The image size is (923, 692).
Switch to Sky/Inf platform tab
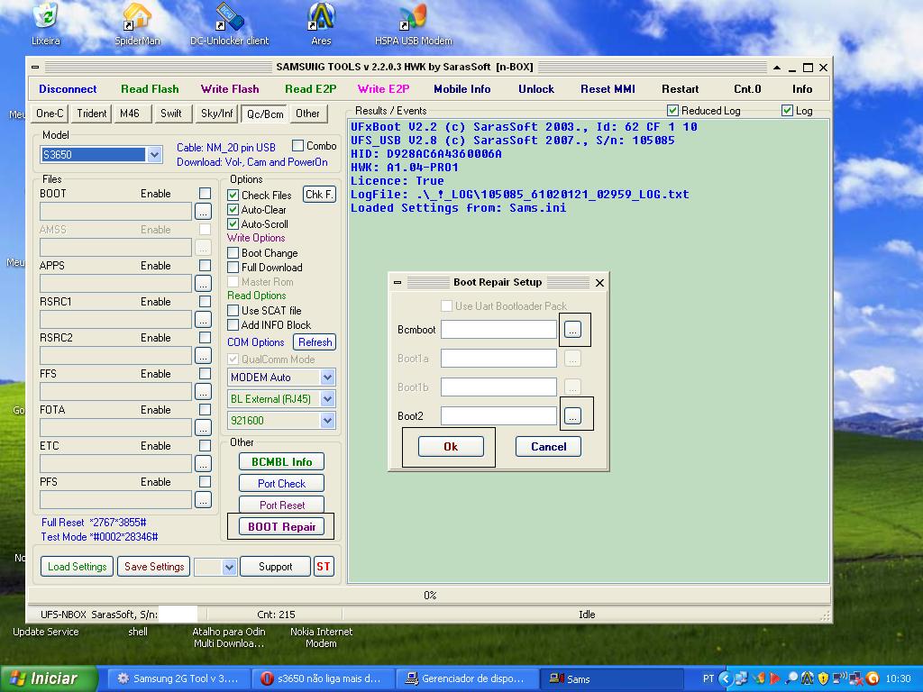[216, 113]
